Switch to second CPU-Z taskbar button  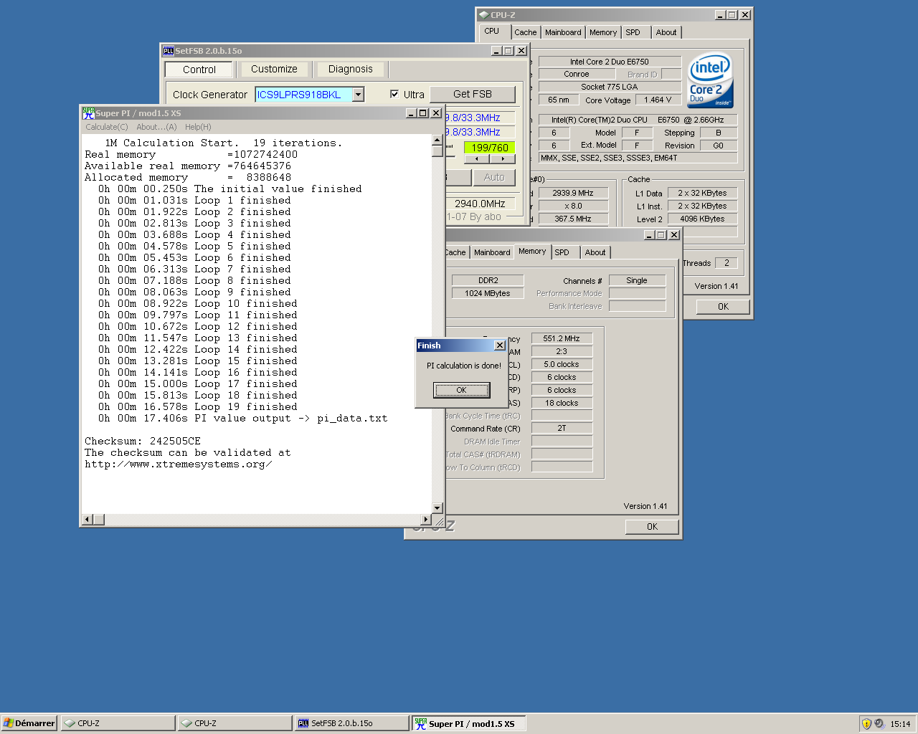pos(235,723)
